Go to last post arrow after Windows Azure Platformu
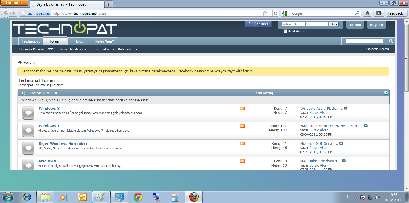This screenshot has width=409, height=203. pos(346,108)
